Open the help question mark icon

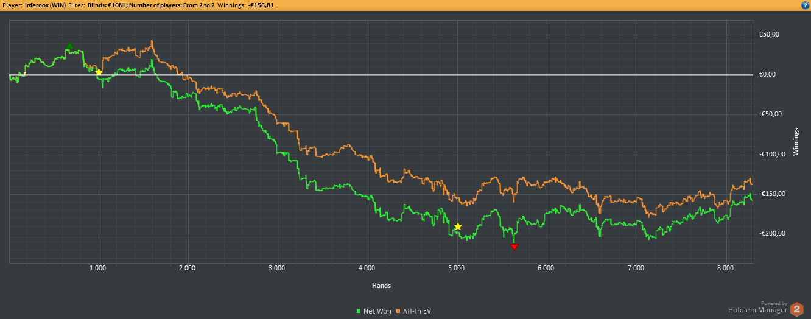pos(805,5)
